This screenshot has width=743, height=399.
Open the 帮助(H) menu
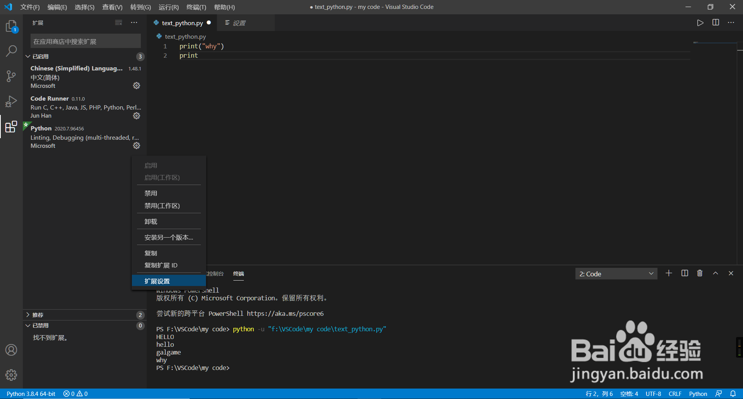[224, 7]
